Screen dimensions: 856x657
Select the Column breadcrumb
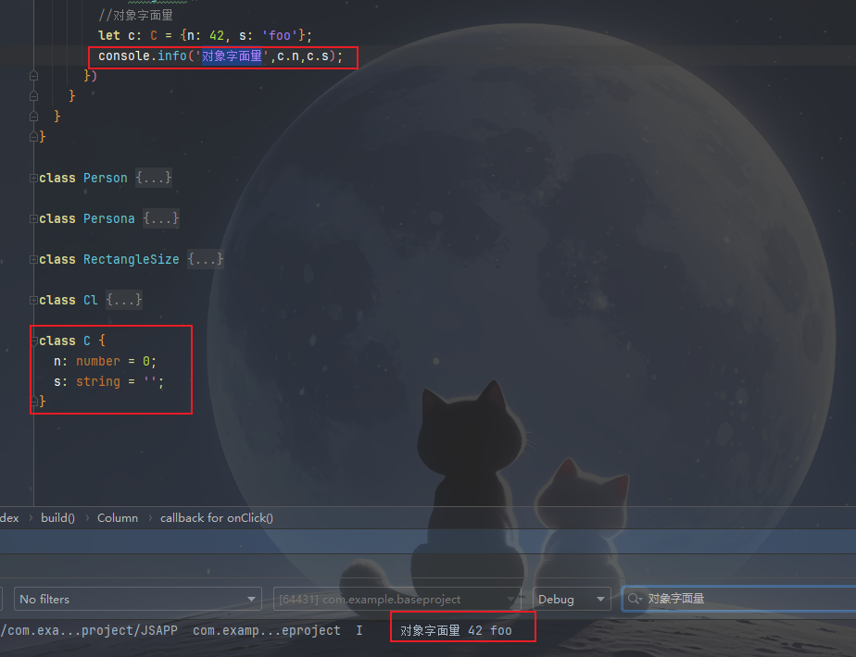tap(118, 518)
